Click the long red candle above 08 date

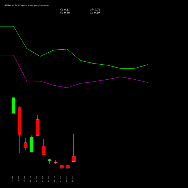[x=20, y=121]
